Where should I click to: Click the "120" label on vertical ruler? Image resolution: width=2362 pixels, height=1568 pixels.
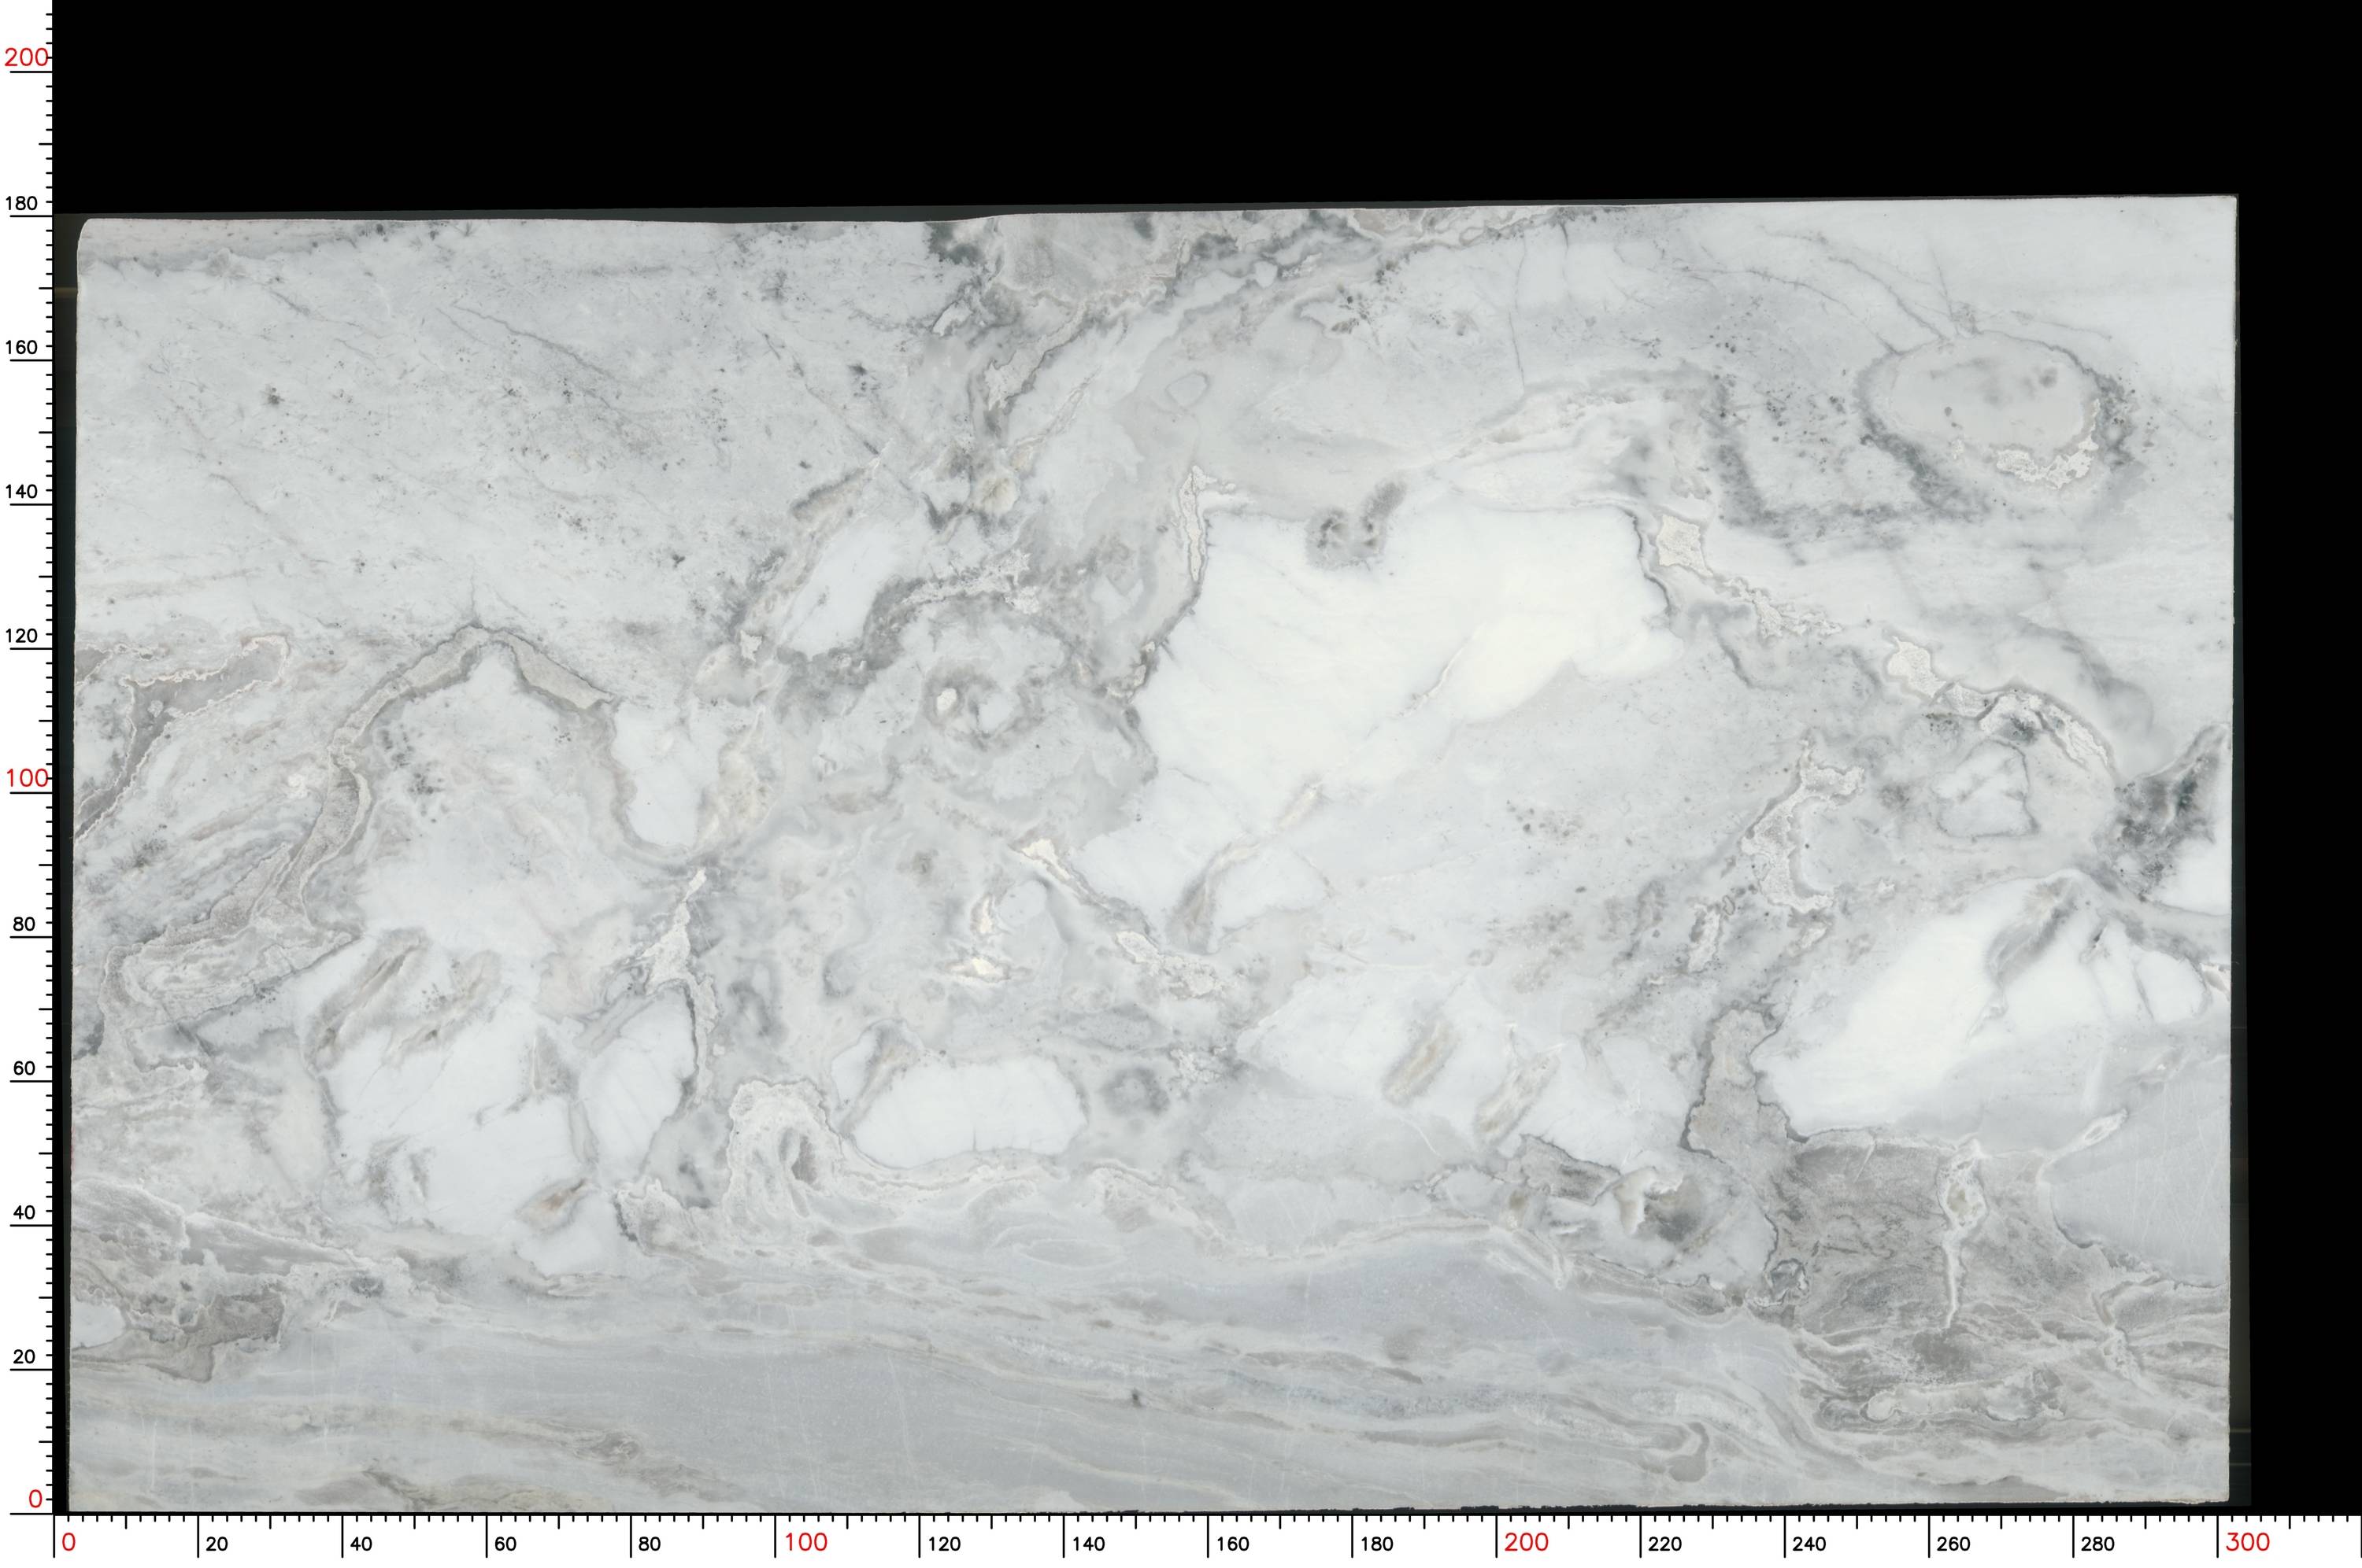coord(22,635)
